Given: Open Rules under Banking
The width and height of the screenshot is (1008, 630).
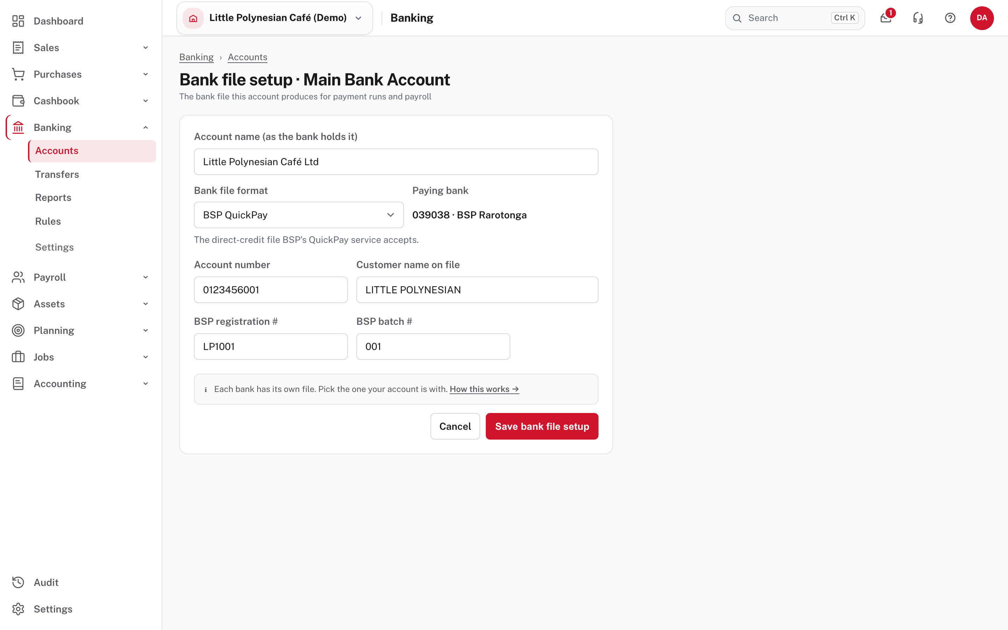Looking at the screenshot, I should [48, 221].
